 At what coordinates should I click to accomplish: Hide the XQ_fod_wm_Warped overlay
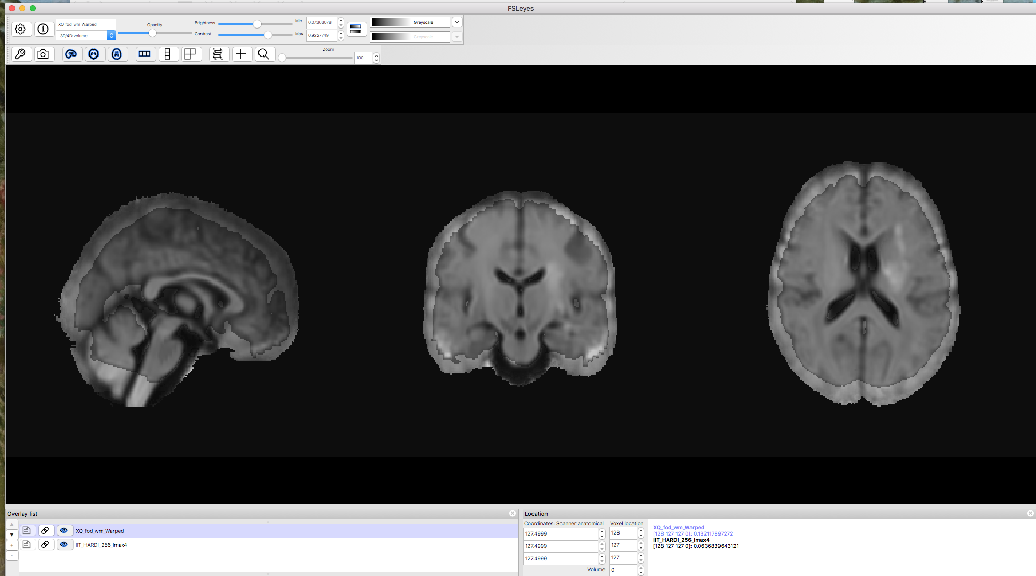click(x=64, y=531)
